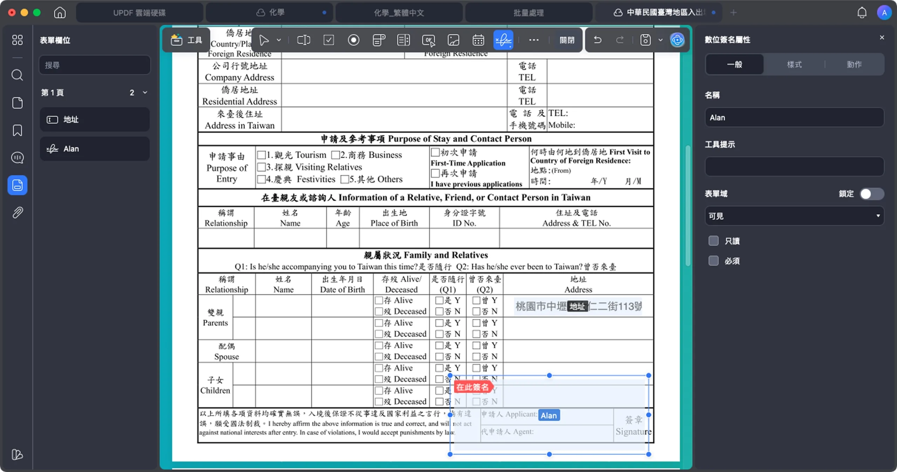Click the 工具提示 tooltip input field
897x472 pixels.
click(x=794, y=166)
